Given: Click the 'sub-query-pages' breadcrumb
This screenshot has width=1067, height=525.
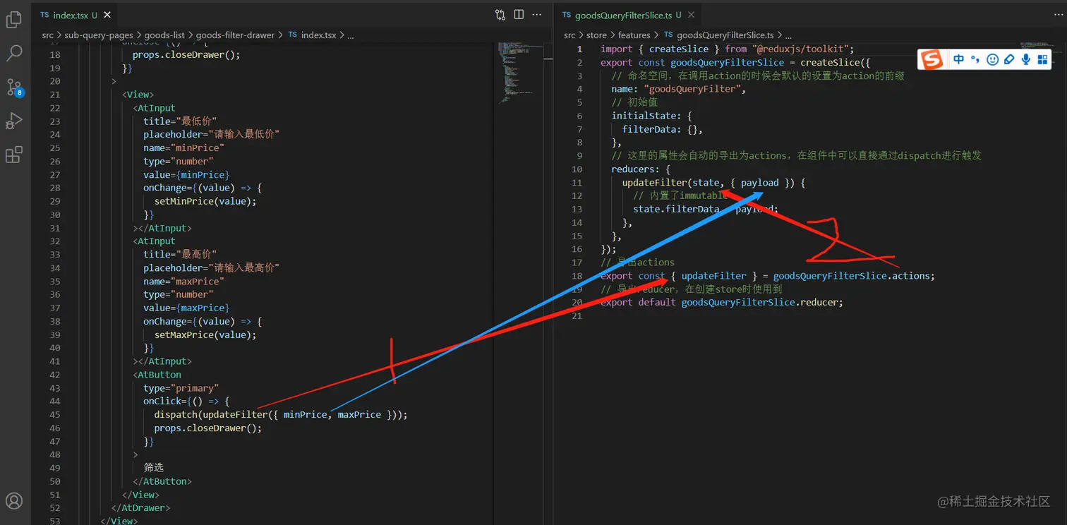Looking at the screenshot, I should [x=99, y=35].
